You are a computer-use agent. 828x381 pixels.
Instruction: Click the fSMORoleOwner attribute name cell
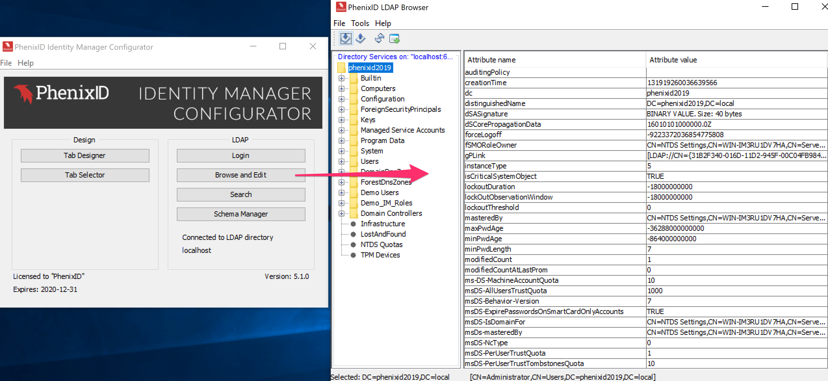555,145
